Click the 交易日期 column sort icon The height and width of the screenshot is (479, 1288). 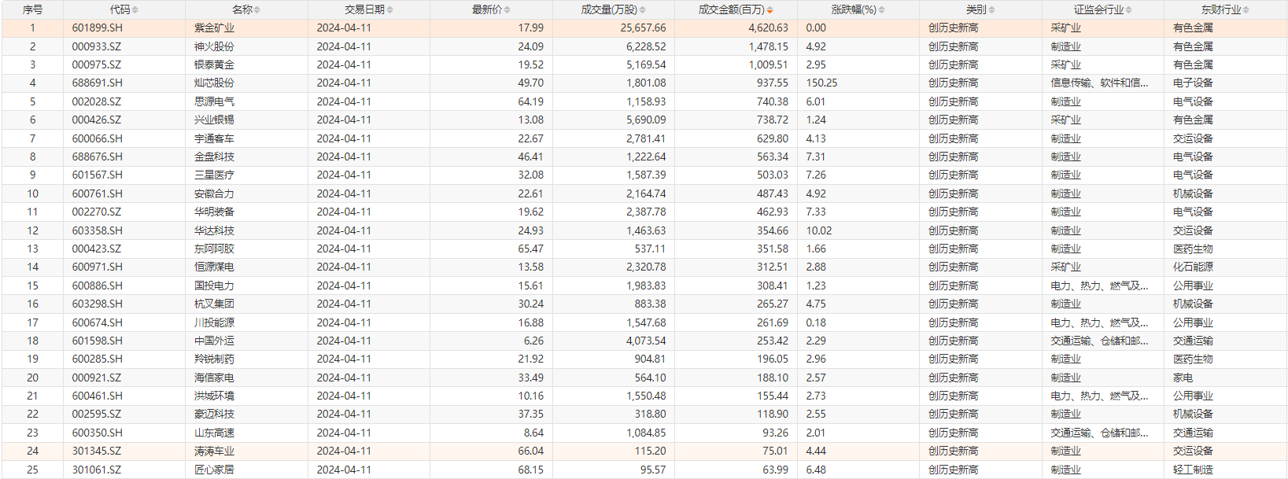pyautogui.click(x=390, y=10)
